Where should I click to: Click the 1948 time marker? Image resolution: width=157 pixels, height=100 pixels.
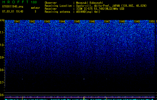coord(122,21)
